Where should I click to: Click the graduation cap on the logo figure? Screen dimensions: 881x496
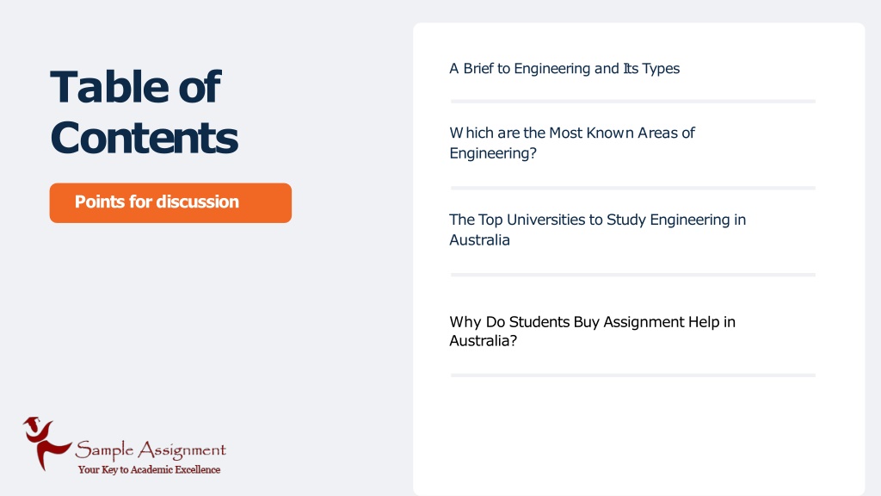pyautogui.click(x=32, y=422)
